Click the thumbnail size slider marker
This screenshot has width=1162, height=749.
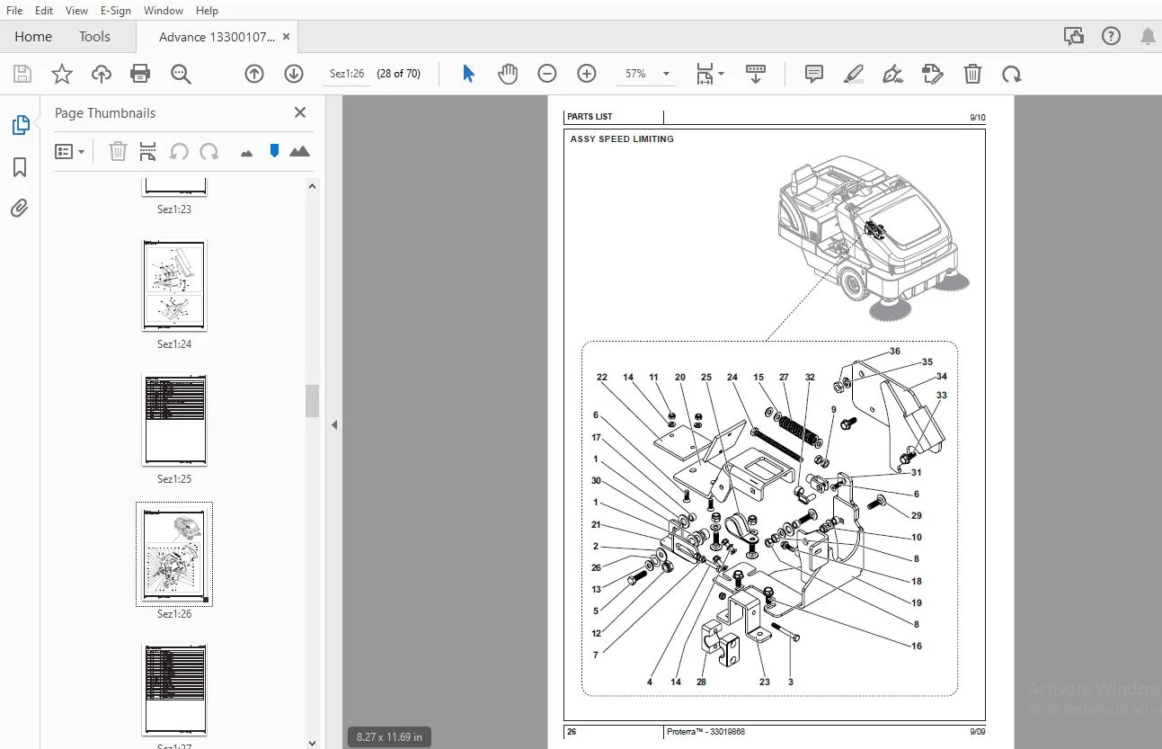pos(274,151)
